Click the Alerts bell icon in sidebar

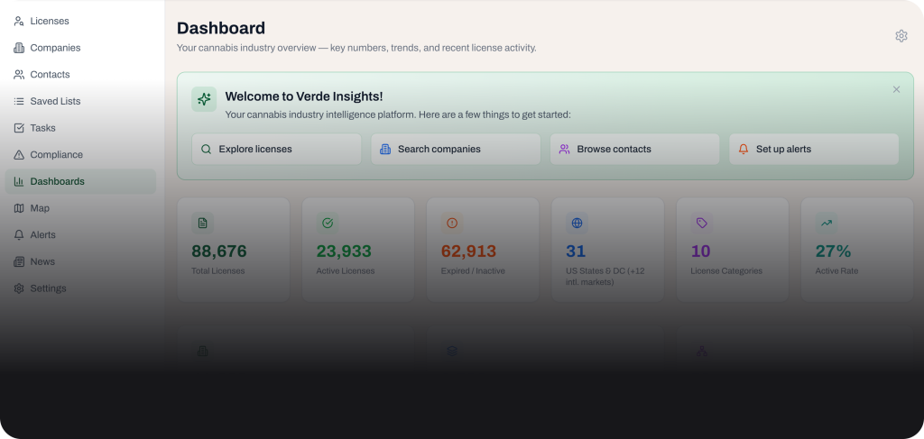pyautogui.click(x=19, y=234)
